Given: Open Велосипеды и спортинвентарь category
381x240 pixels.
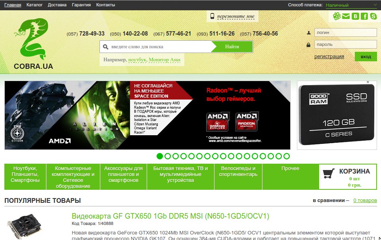Looking at the screenshot, I should [238, 177].
